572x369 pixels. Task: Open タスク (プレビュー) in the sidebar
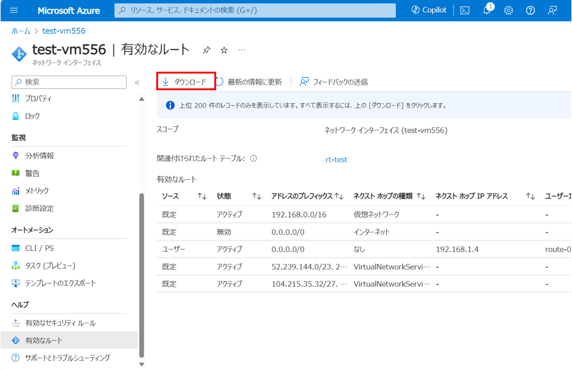[50, 266]
